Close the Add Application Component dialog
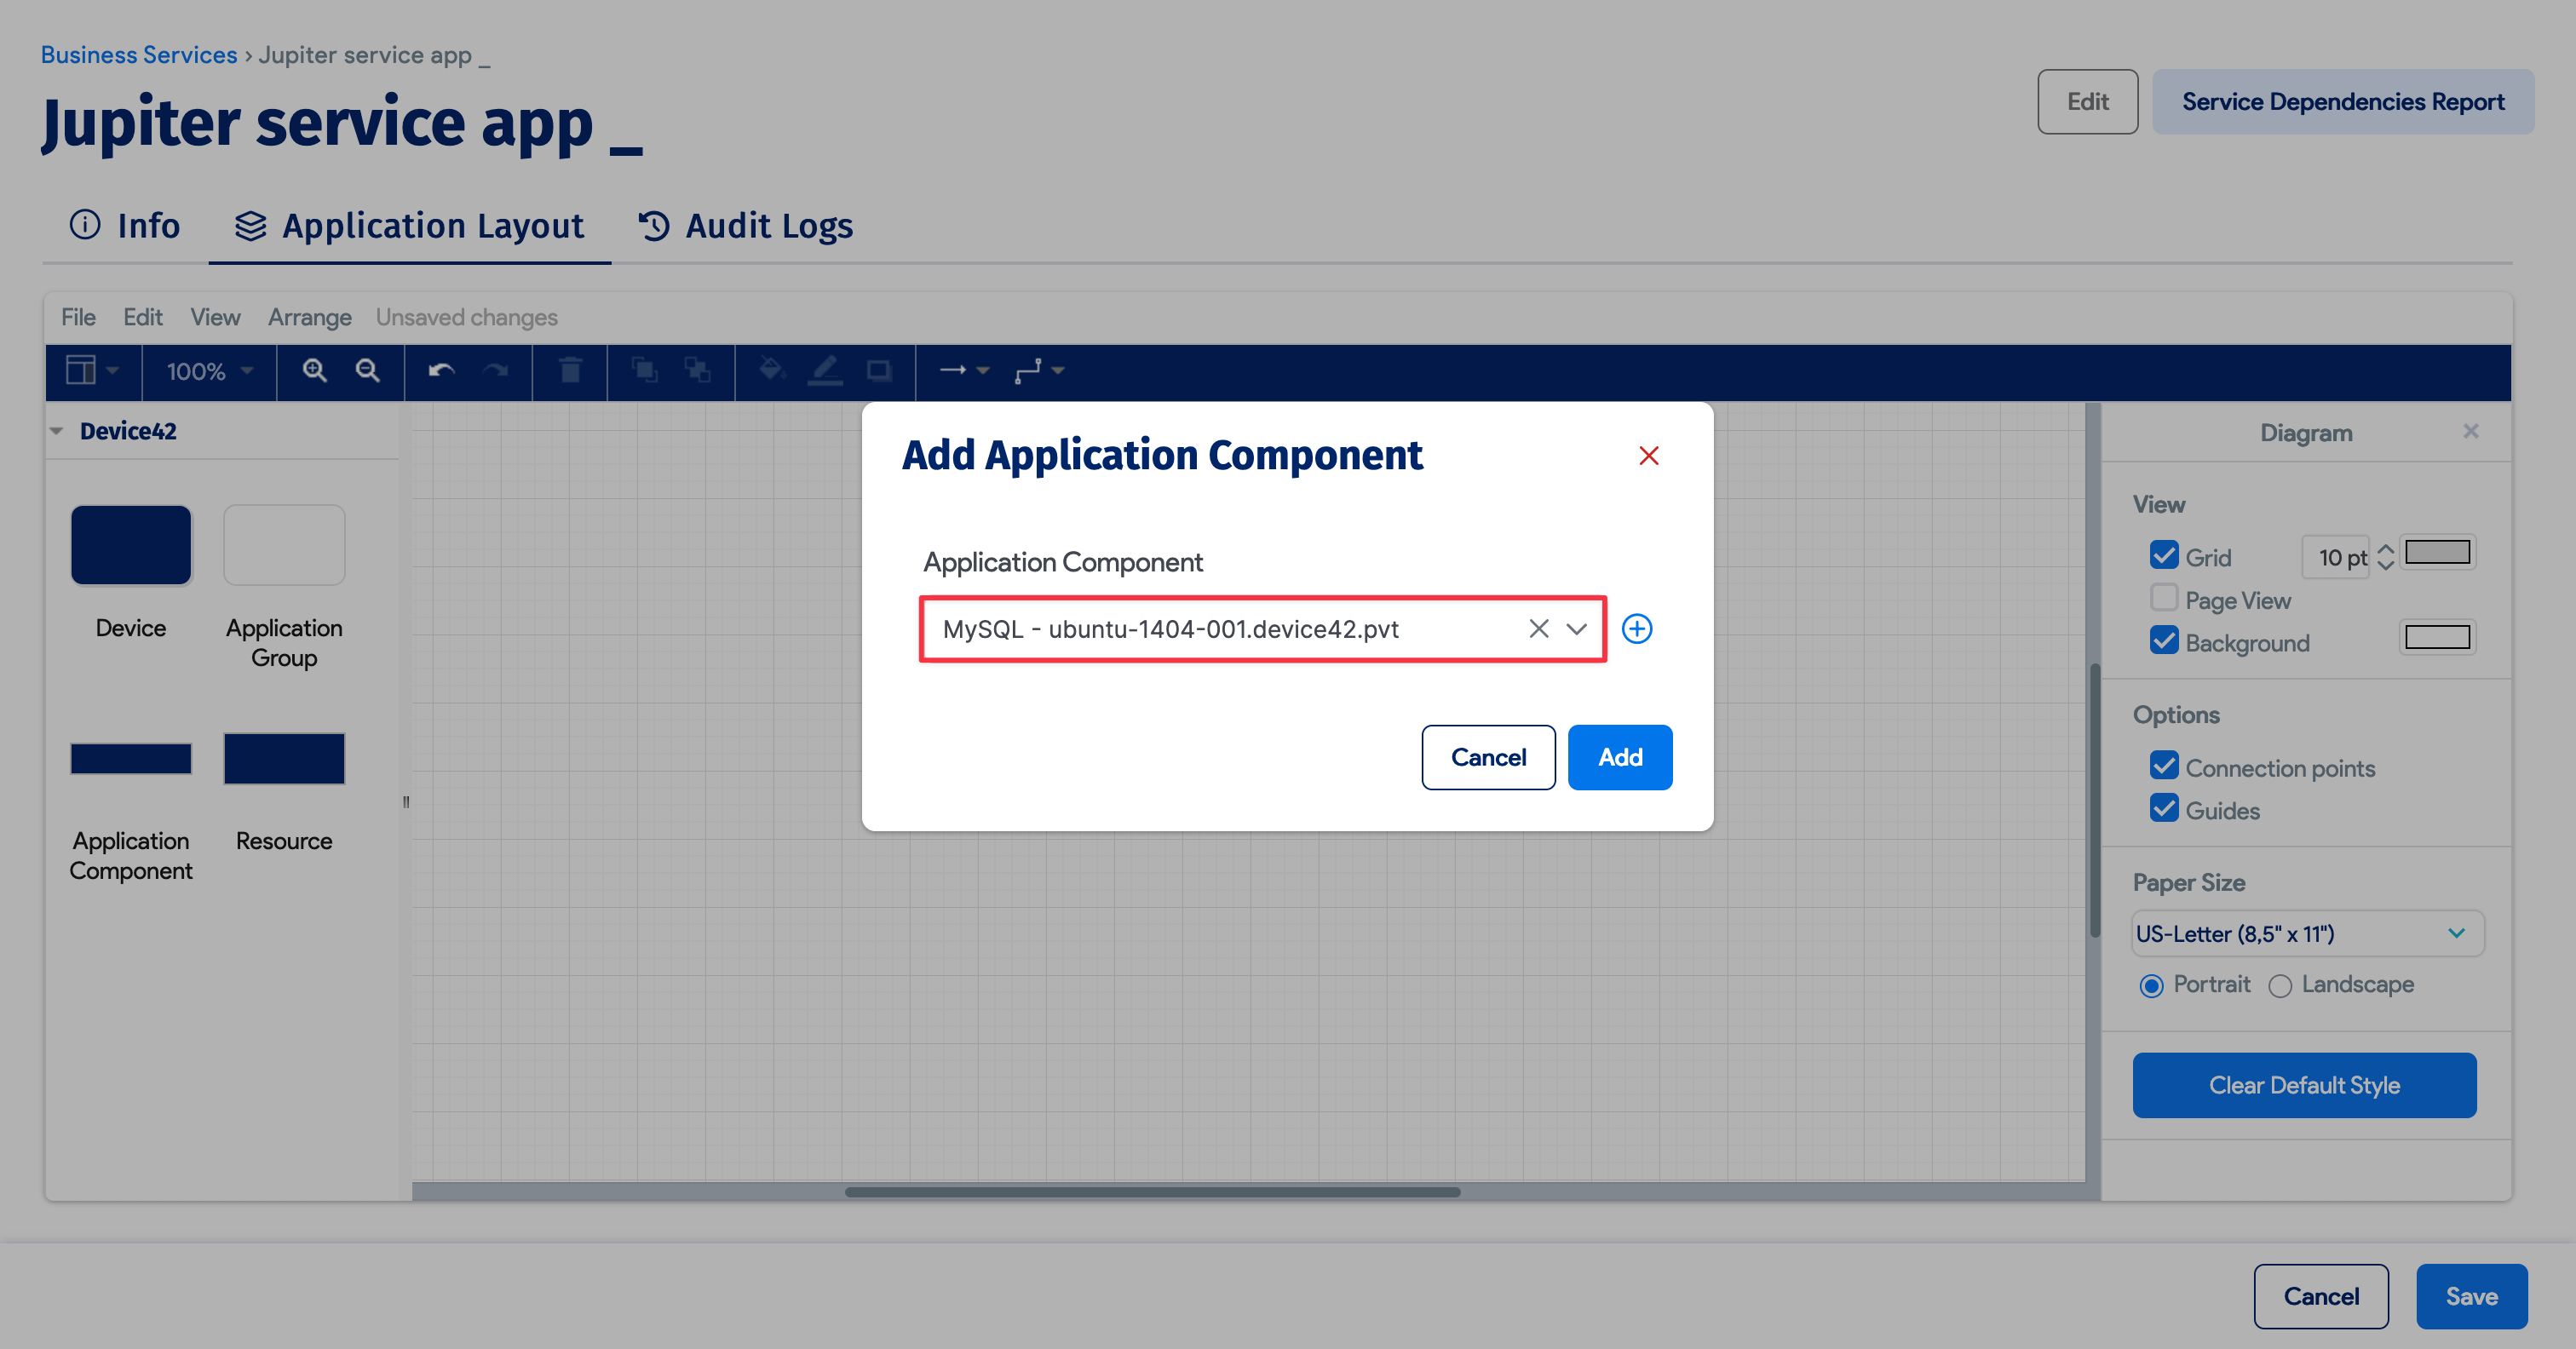The width and height of the screenshot is (2576, 1349). (1649, 456)
